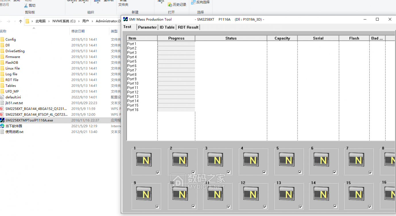This screenshot has height=216, width=396.
Task: Uncheck the port 7 checkbox
Action: (370, 173)
